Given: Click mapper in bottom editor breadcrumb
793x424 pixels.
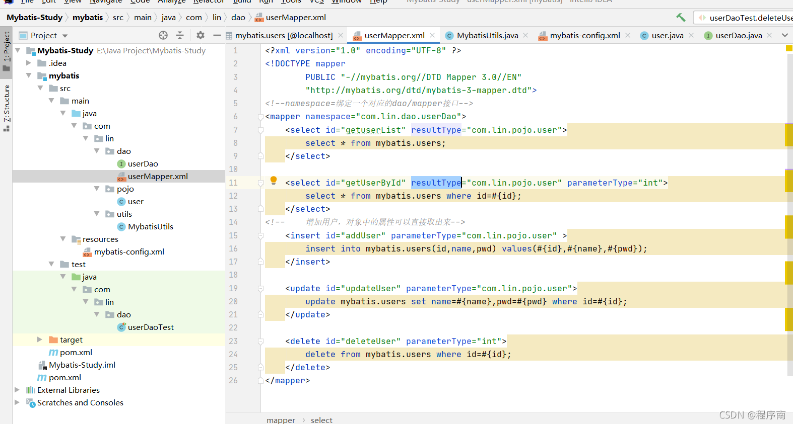Looking at the screenshot, I should pos(281,420).
